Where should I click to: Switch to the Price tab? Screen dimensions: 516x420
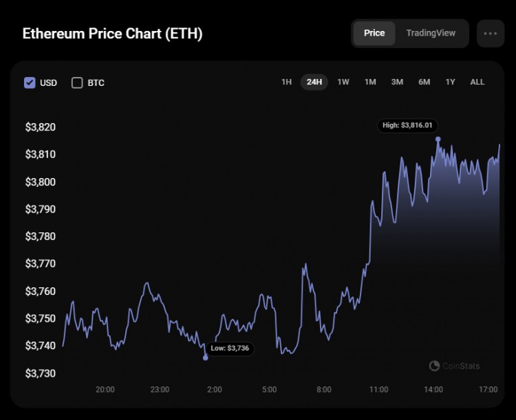(x=374, y=33)
